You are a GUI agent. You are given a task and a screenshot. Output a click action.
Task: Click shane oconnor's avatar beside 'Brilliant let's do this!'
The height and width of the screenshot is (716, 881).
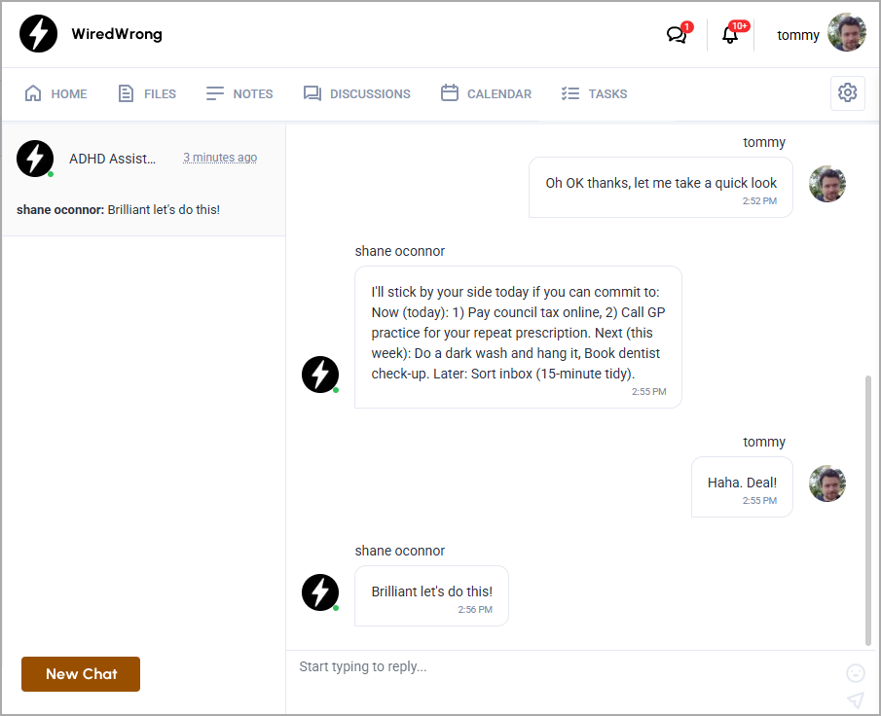[x=319, y=591]
